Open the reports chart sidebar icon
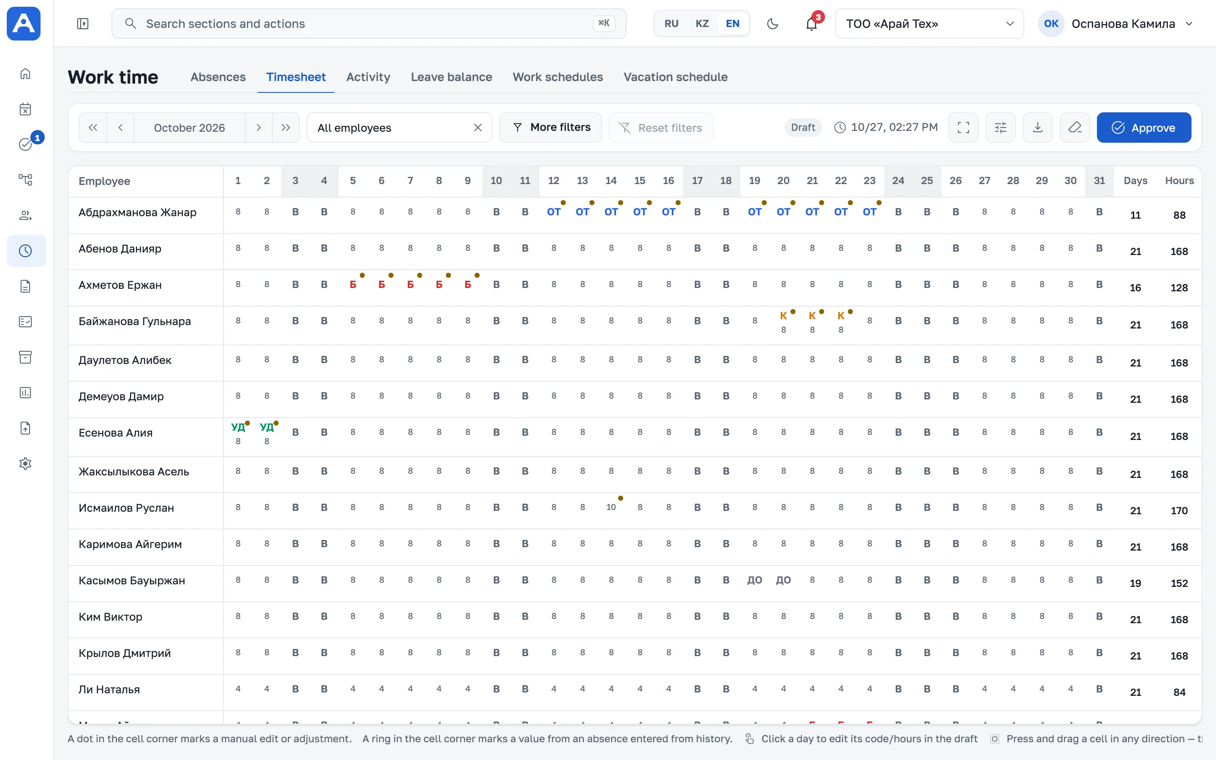The width and height of the screenshot is (1216, 760). pyautogui.click(x=25, y=393)
